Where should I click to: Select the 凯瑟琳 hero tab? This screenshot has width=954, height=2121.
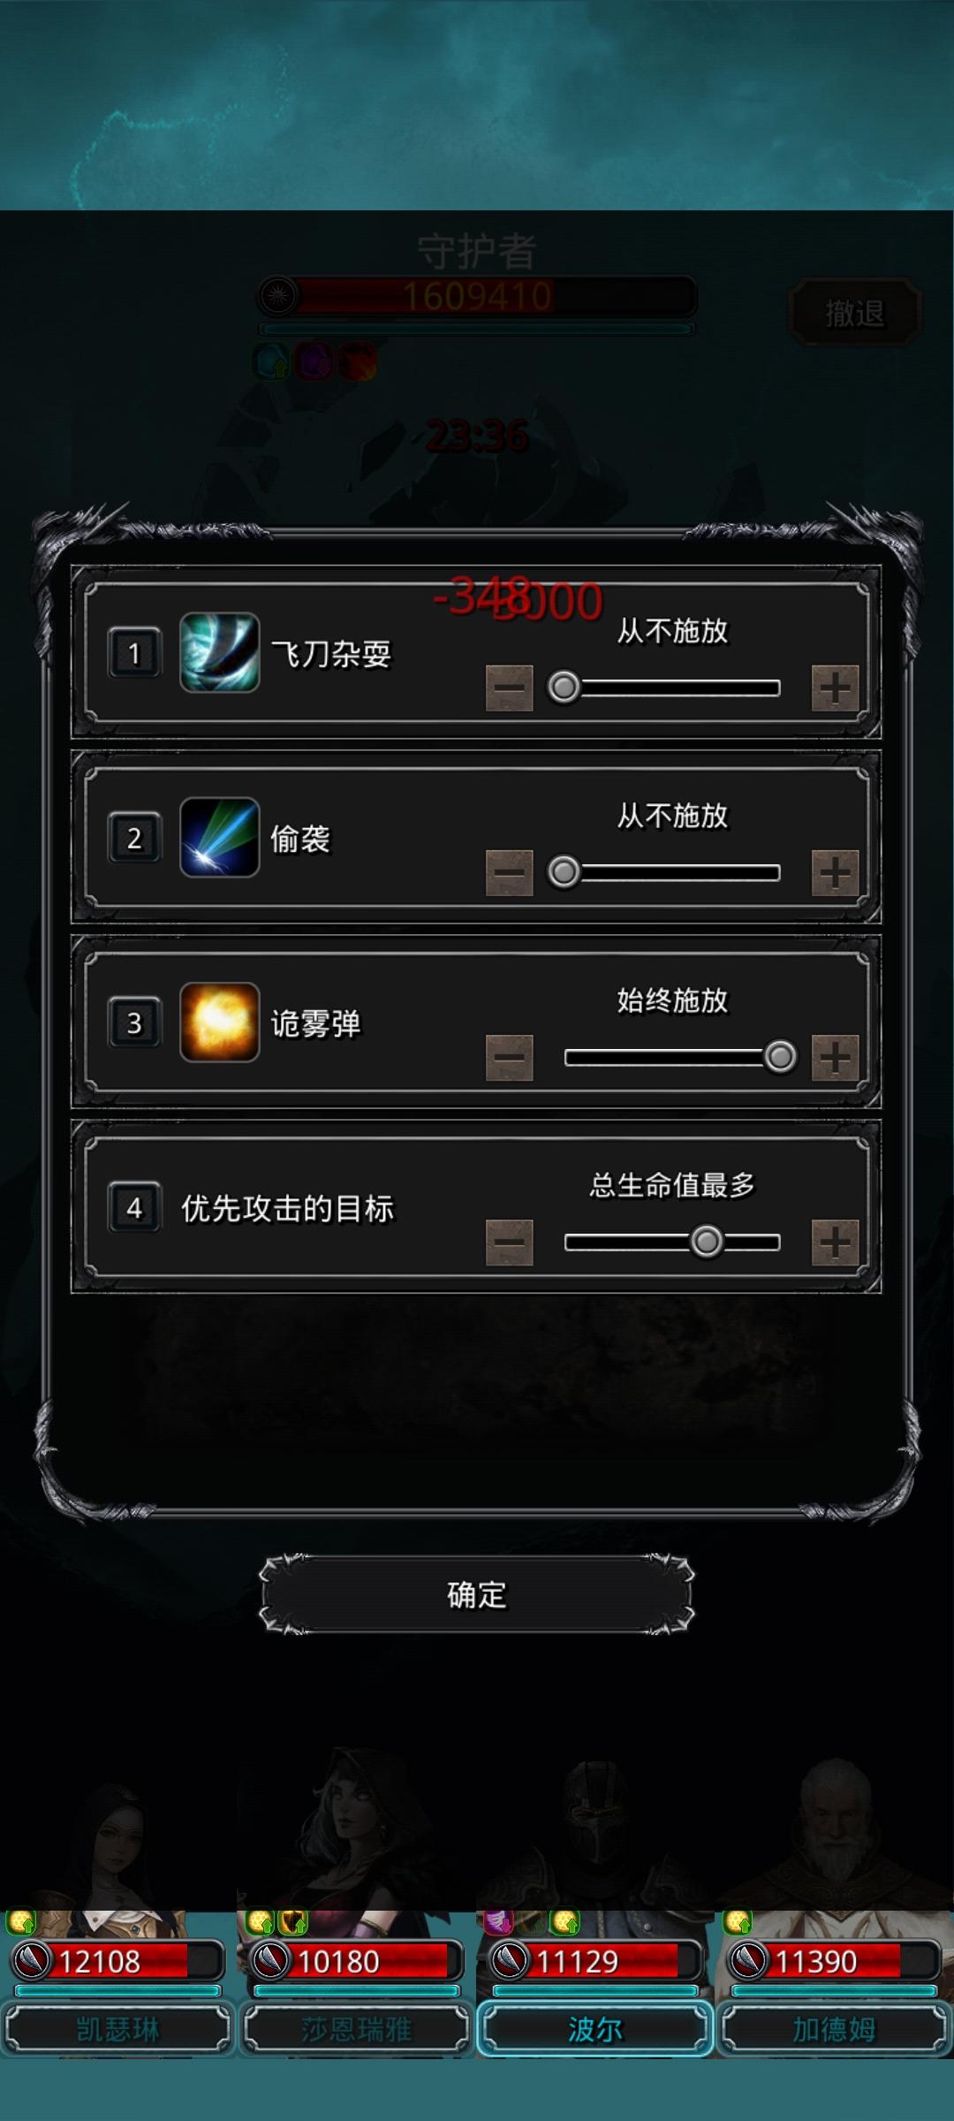click(x=117, y=2028)
